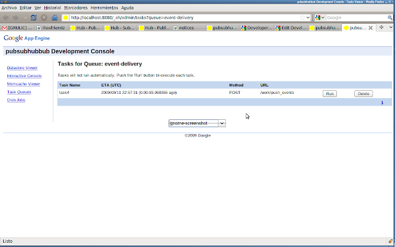This screenshot has height=247, width=395.
Task: Go to the home page icon
Action: (x=54, y=18)
